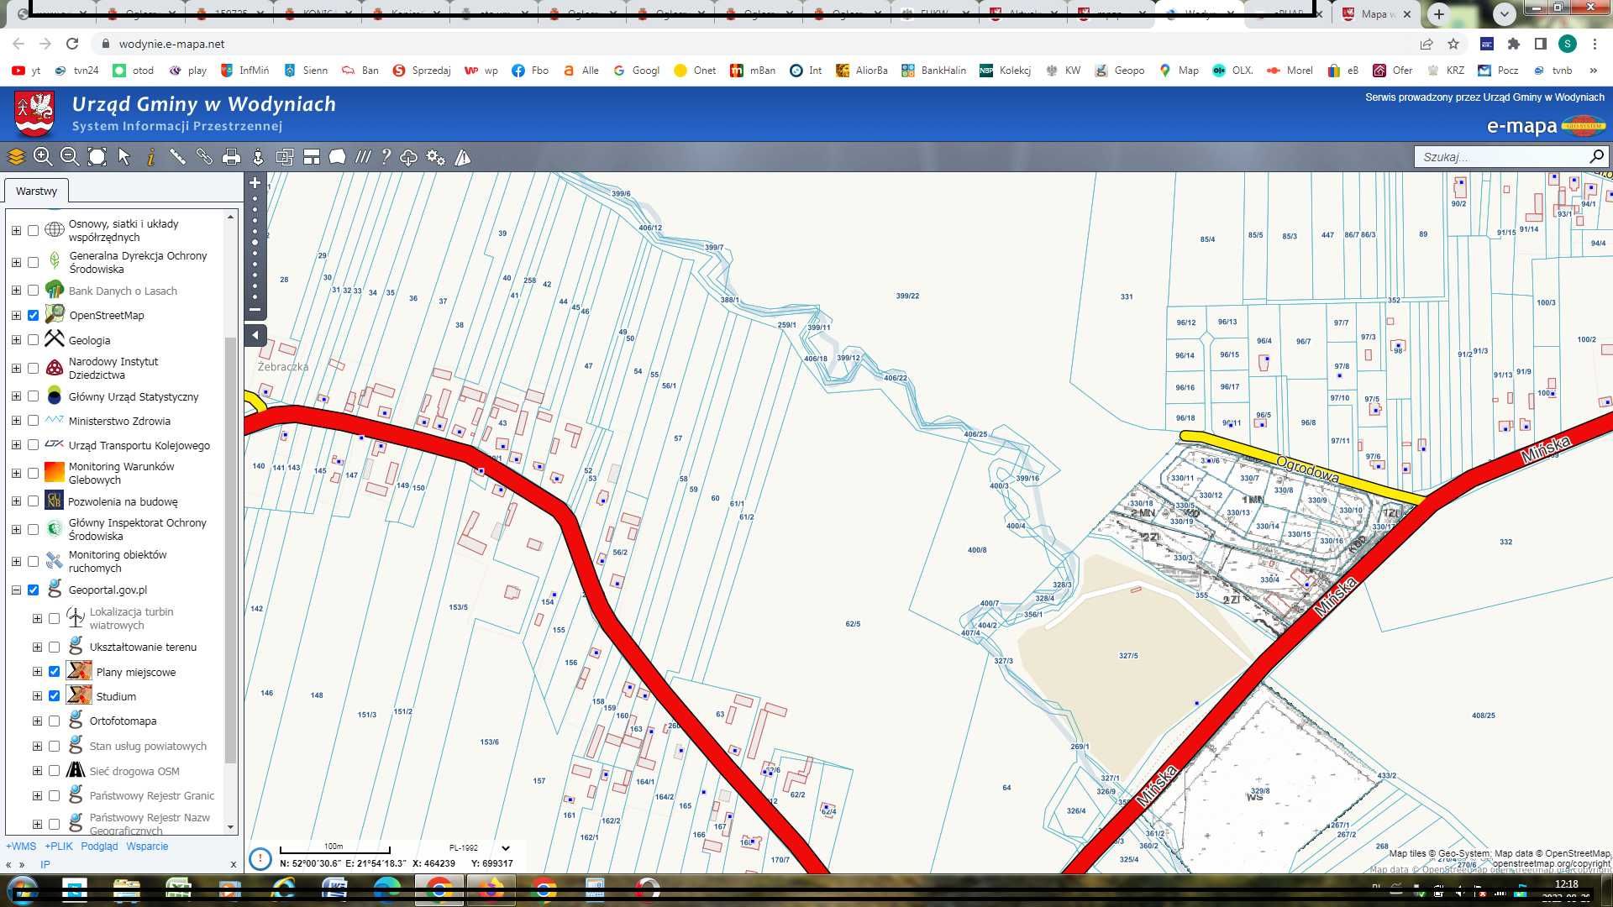Enable the Ortofotomapa layer checkbox
The height and width of the screenshot is (907, 1613).
coord(55,721)
